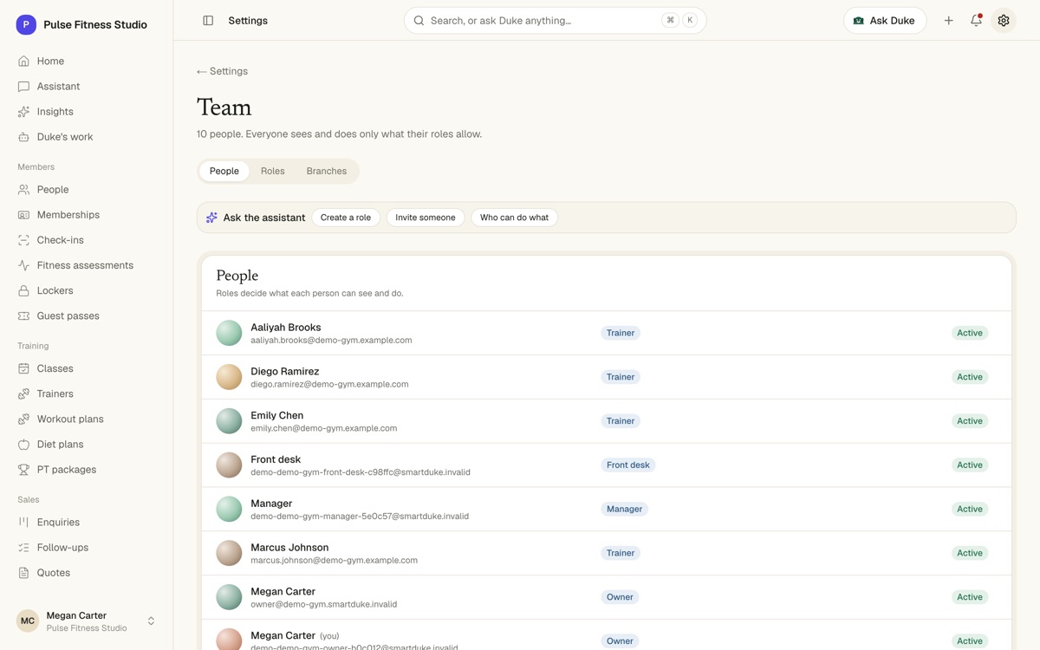The height and width of the screenshot is (650, 1040).
Task: Click the Invite someone button
Action: [426, 218]
